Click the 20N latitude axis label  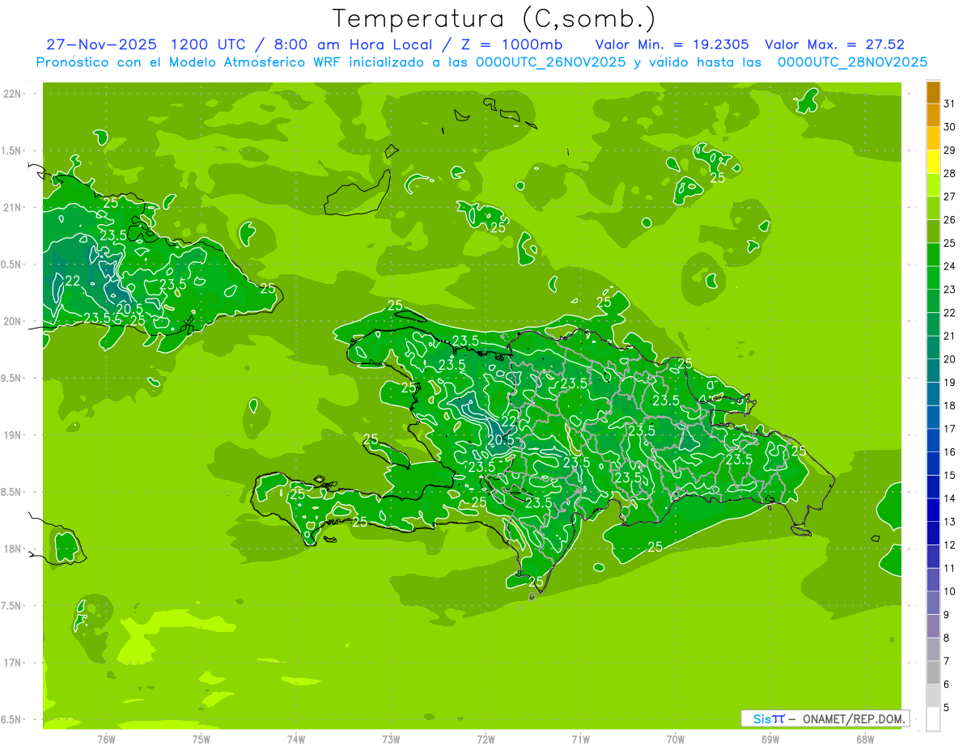[12, 321]
